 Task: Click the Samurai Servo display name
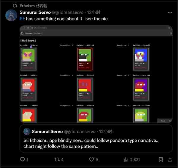coord(35,12)
